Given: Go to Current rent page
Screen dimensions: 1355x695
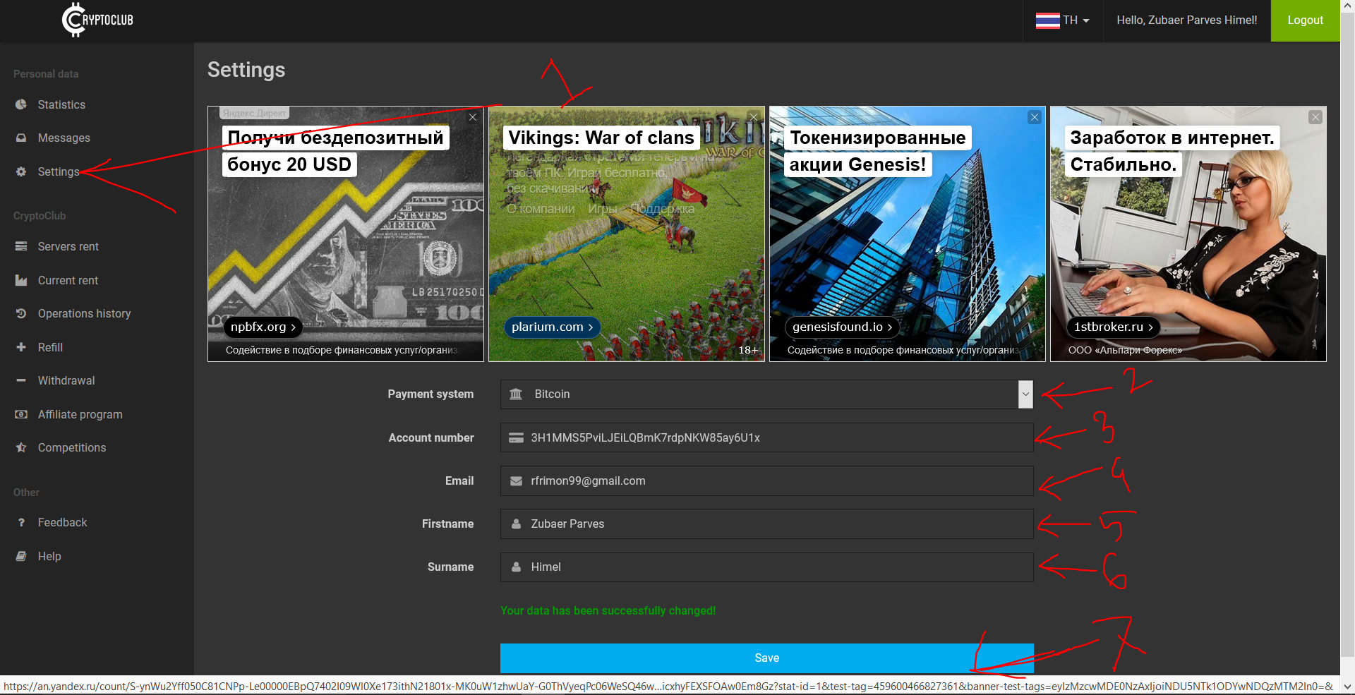Looking at the screenshot, I should coord(68,280).
